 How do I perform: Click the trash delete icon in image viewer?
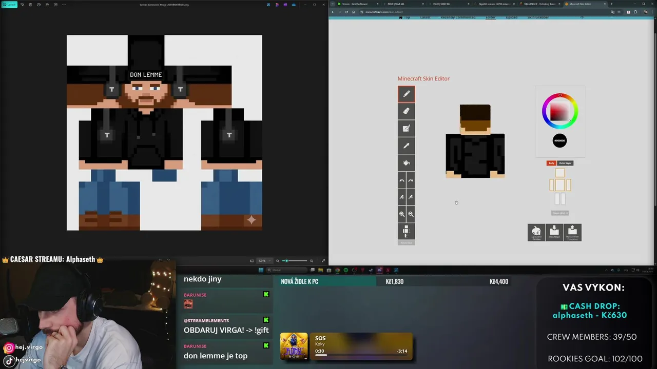[30, 5]
